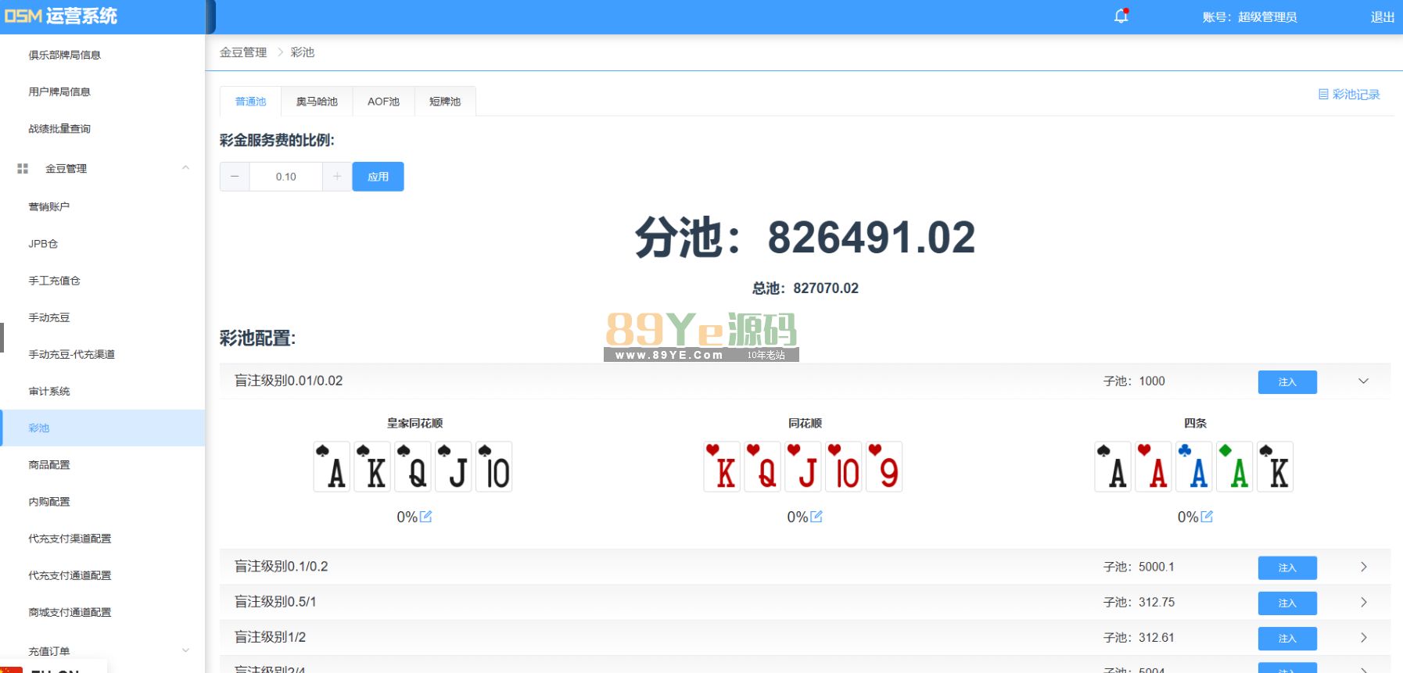This screenshot has height=673, width=1403.
Task: Collapse the 盲注级别0.01/0.02 section
Action: click(1363, 381)
